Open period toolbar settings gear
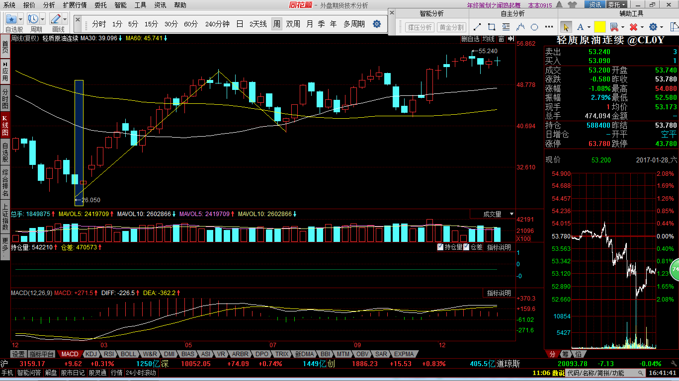Viewport: 679px width, 381px height. click(377, 24)
